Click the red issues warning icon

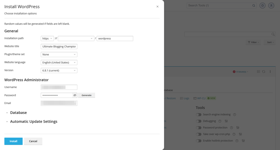pyautogui.click(x=234, y=72)
